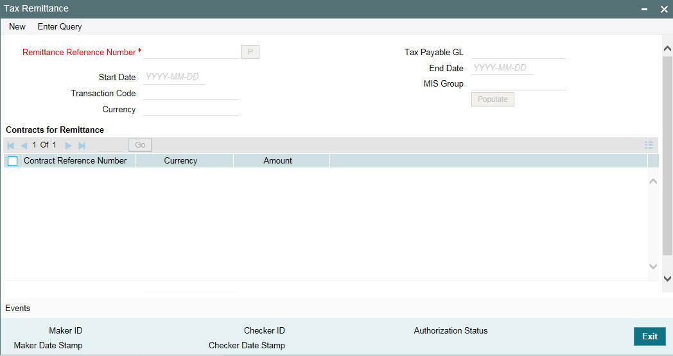The height and width of the screenshot is (356, 673).
Task: Open the single record view icon
Action: tap(649, 145)
